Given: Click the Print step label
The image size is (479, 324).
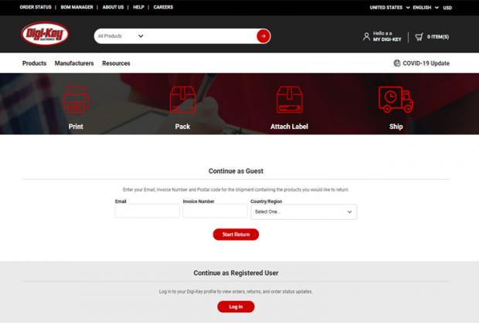Looking at the screenshot, I should (x=76, y=127).
